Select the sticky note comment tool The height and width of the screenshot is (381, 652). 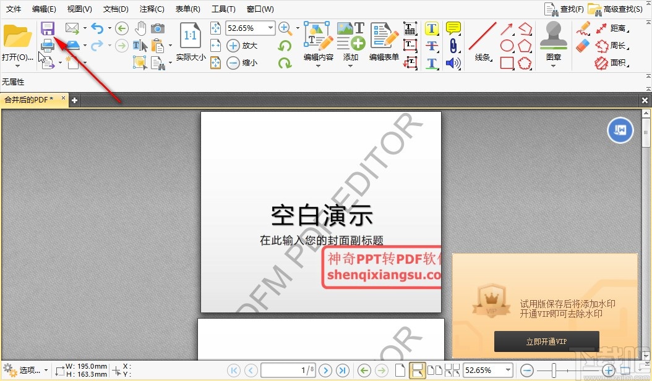click(x=453, y=28)
